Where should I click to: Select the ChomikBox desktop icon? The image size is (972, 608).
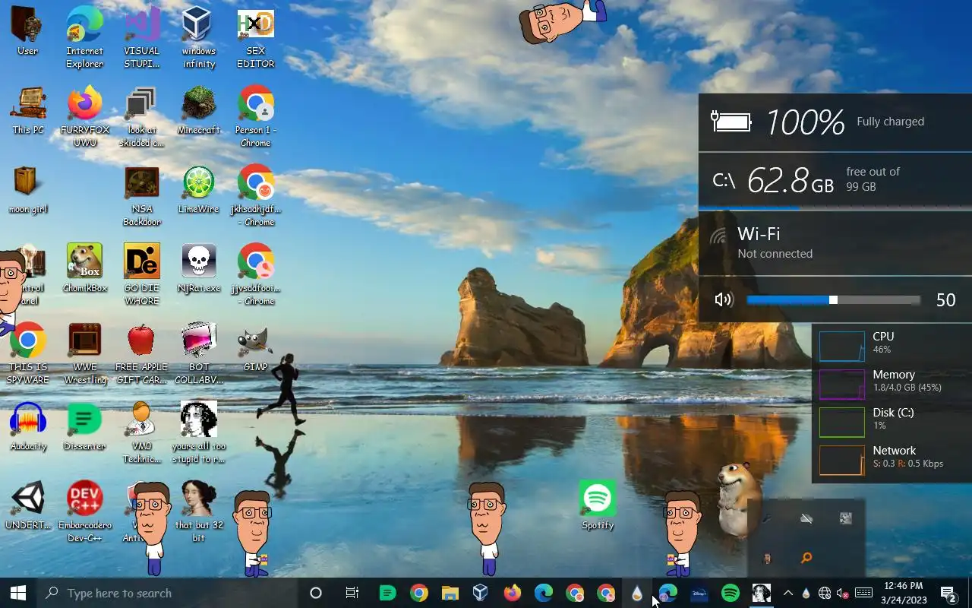click(x=84, y=268)
